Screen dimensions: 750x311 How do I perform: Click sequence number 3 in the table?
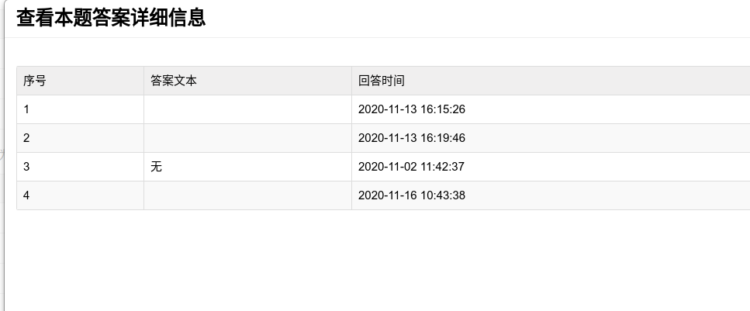(x=26, y=167)
